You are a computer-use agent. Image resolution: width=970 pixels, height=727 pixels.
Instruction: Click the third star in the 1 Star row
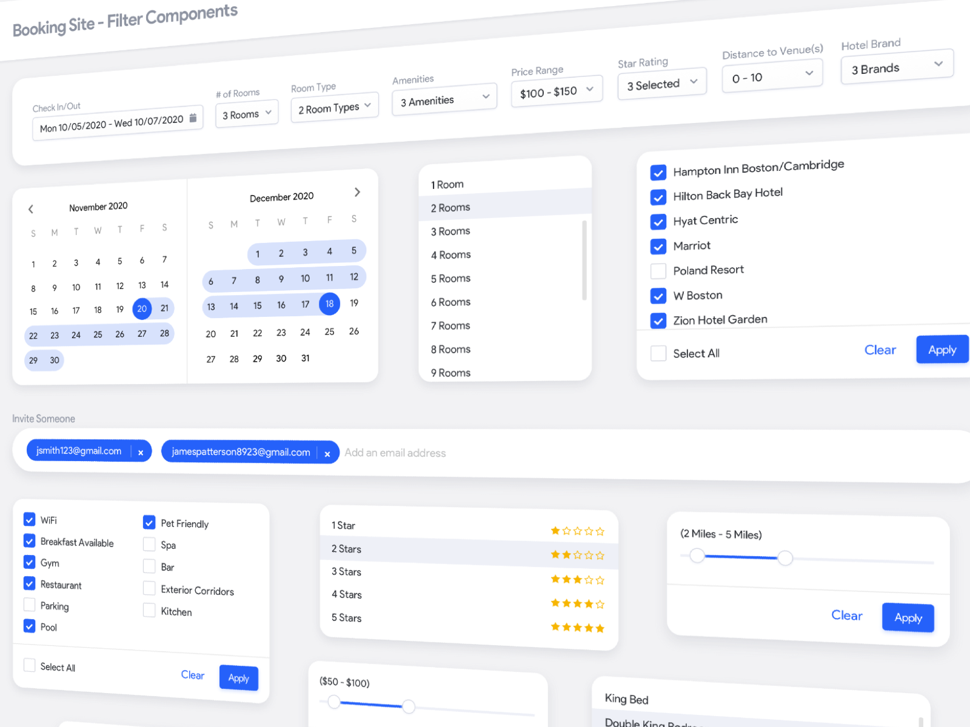[578, 530]
